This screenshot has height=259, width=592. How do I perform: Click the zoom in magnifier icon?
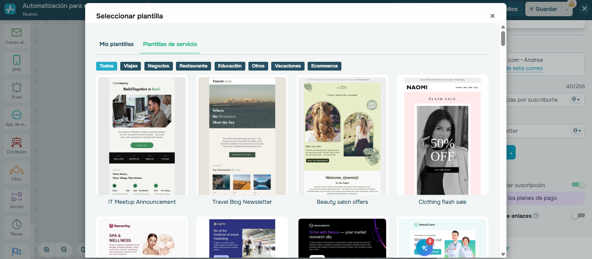(x=47, y=249)
